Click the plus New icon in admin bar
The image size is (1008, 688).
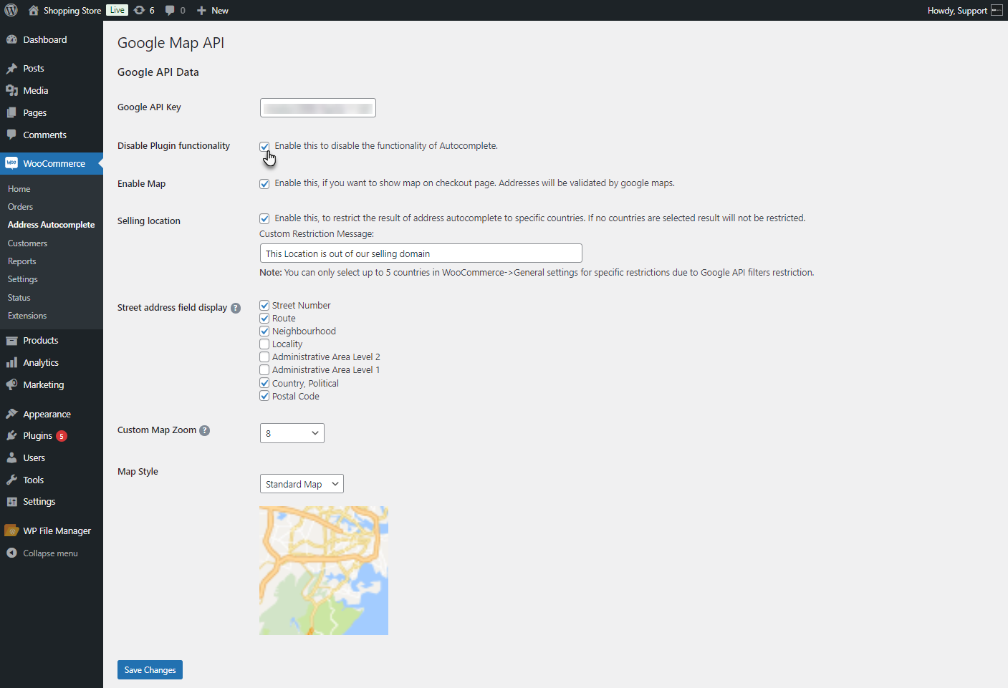tap(201, 10)
